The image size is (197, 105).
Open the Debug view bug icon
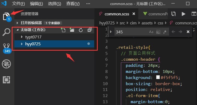coord(6,64)
